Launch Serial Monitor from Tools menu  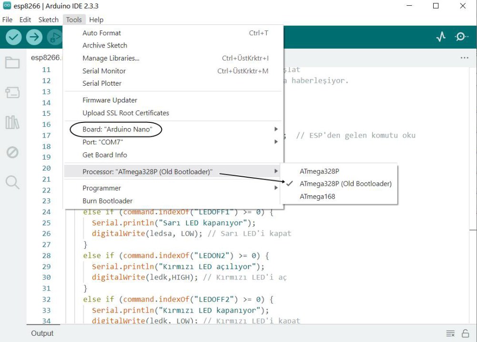[174, 71]
